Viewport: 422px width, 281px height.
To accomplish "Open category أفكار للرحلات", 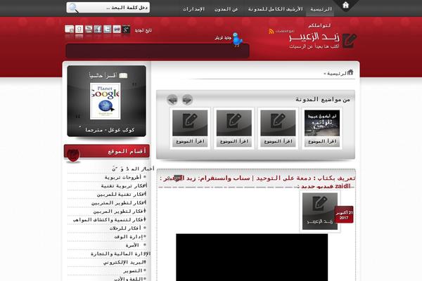I will click(x=125, y=228).
